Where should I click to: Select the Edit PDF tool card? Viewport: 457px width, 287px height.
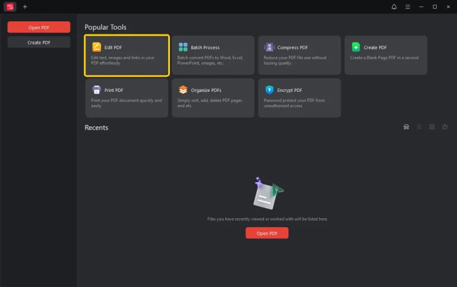pos(127,56)
